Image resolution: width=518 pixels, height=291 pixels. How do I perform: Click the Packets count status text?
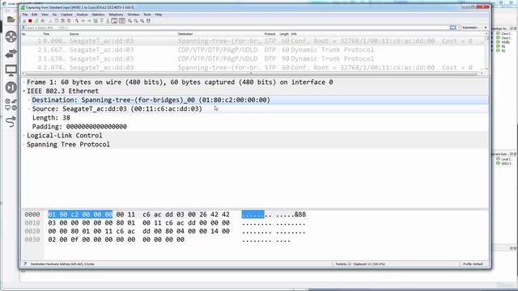point(360,264)
